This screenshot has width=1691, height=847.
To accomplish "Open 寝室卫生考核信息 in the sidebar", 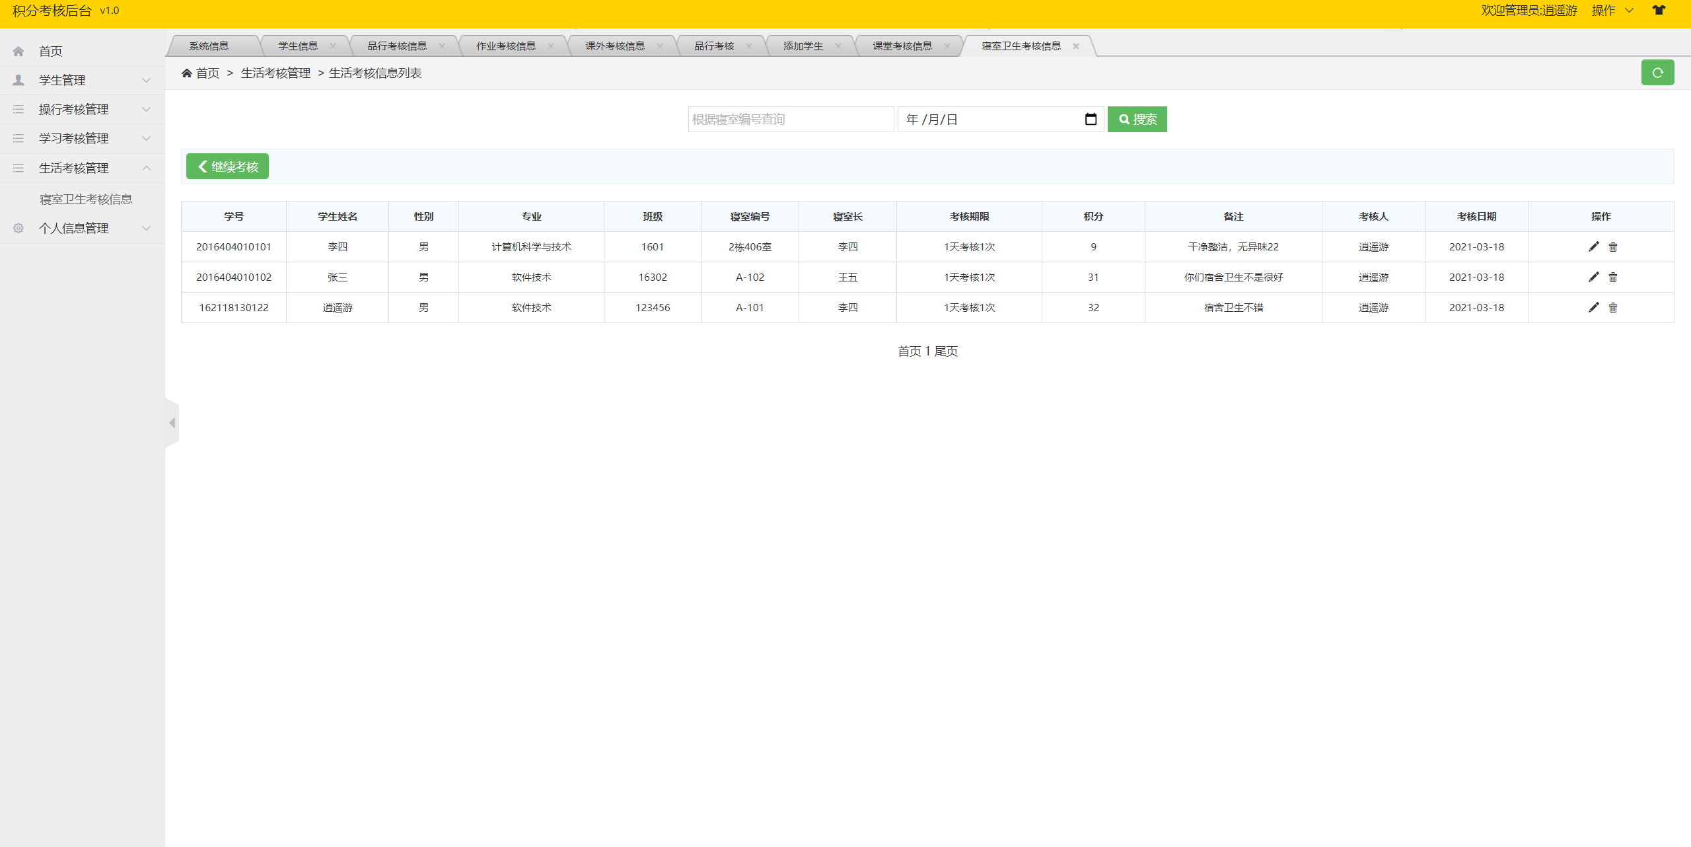I will pos(86,199).
